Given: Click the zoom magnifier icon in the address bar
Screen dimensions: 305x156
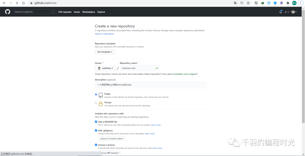Looking at the screenshot, I should pyautogui.click(x=242, y=3).
